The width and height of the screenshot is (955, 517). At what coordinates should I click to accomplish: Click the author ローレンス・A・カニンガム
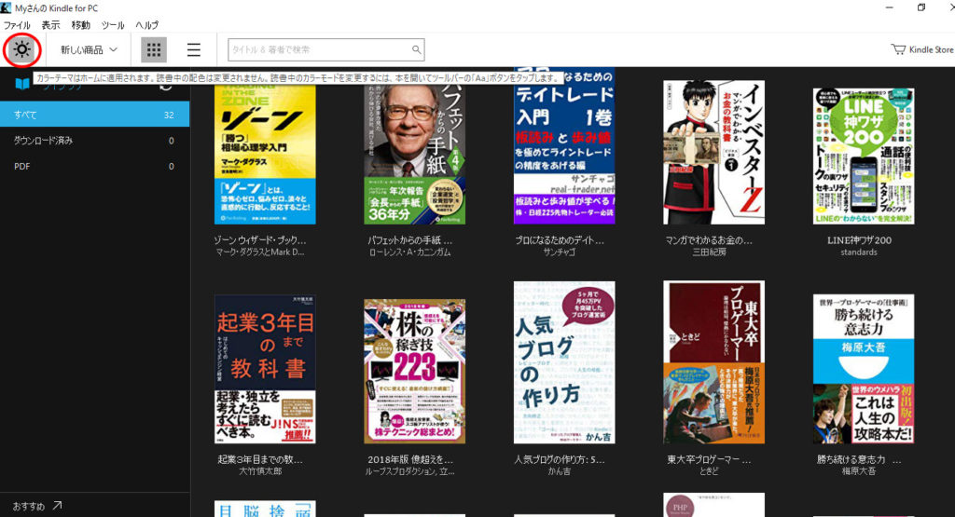pos(410,252)
